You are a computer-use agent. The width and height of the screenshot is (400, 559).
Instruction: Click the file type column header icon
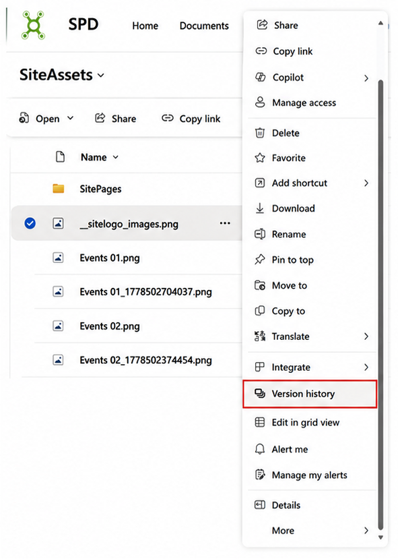tap(60, 156)
